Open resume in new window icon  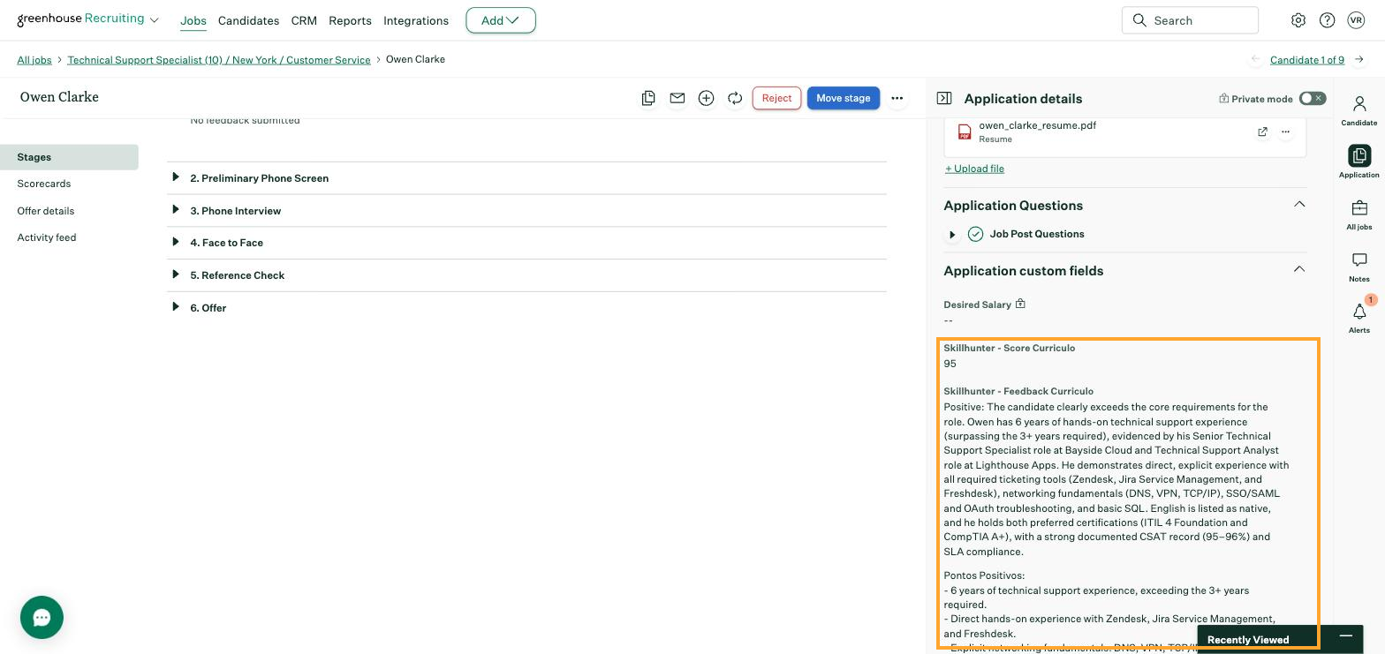click(1262, 132)
